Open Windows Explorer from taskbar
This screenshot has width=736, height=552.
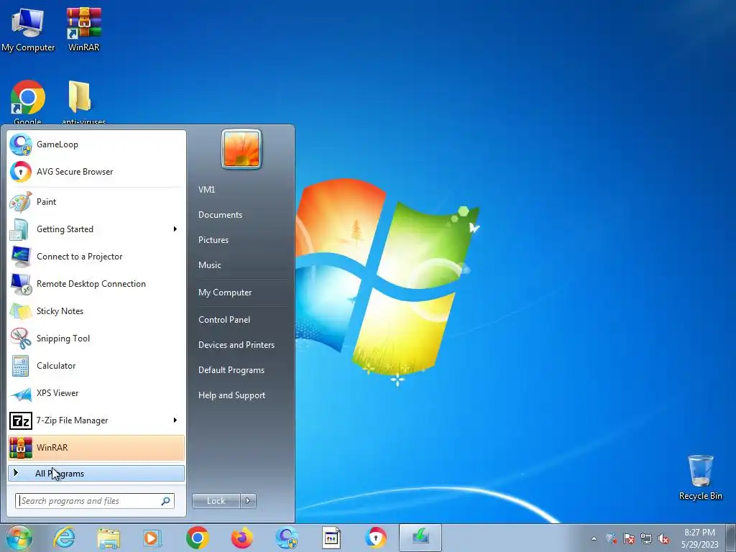[109, 538]
